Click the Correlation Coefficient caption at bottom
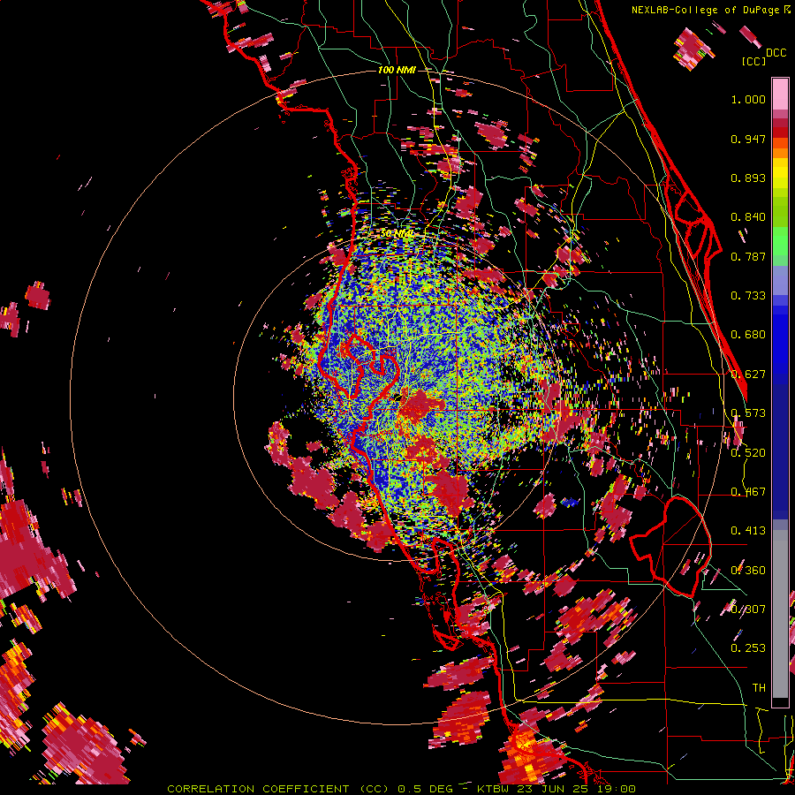795x795 pixels. pos(400,789)
